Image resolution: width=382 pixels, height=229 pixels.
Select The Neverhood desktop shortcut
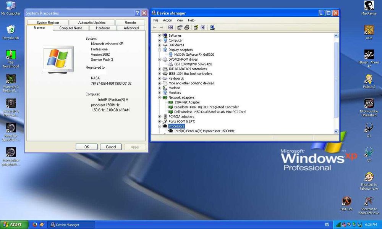11,59
